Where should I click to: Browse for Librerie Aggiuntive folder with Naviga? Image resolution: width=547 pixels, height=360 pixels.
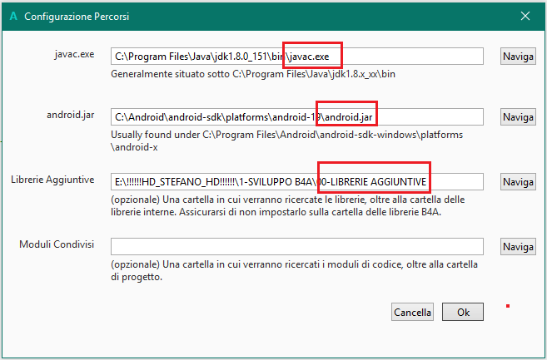click(x=518, y=181)
